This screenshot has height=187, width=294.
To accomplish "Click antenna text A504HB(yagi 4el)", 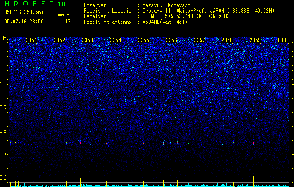I will coord(165,22).
